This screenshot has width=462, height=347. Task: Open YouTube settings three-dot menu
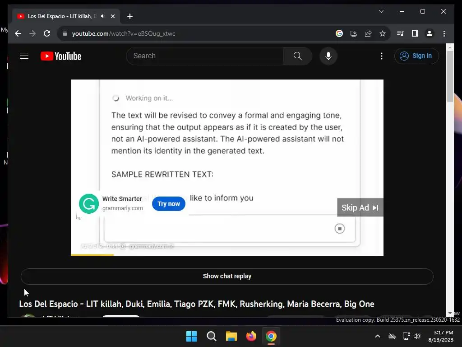pyautogui.click(x=382, y=56)
